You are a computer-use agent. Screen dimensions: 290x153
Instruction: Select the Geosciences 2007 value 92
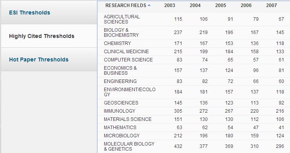[x=281, y=103]
